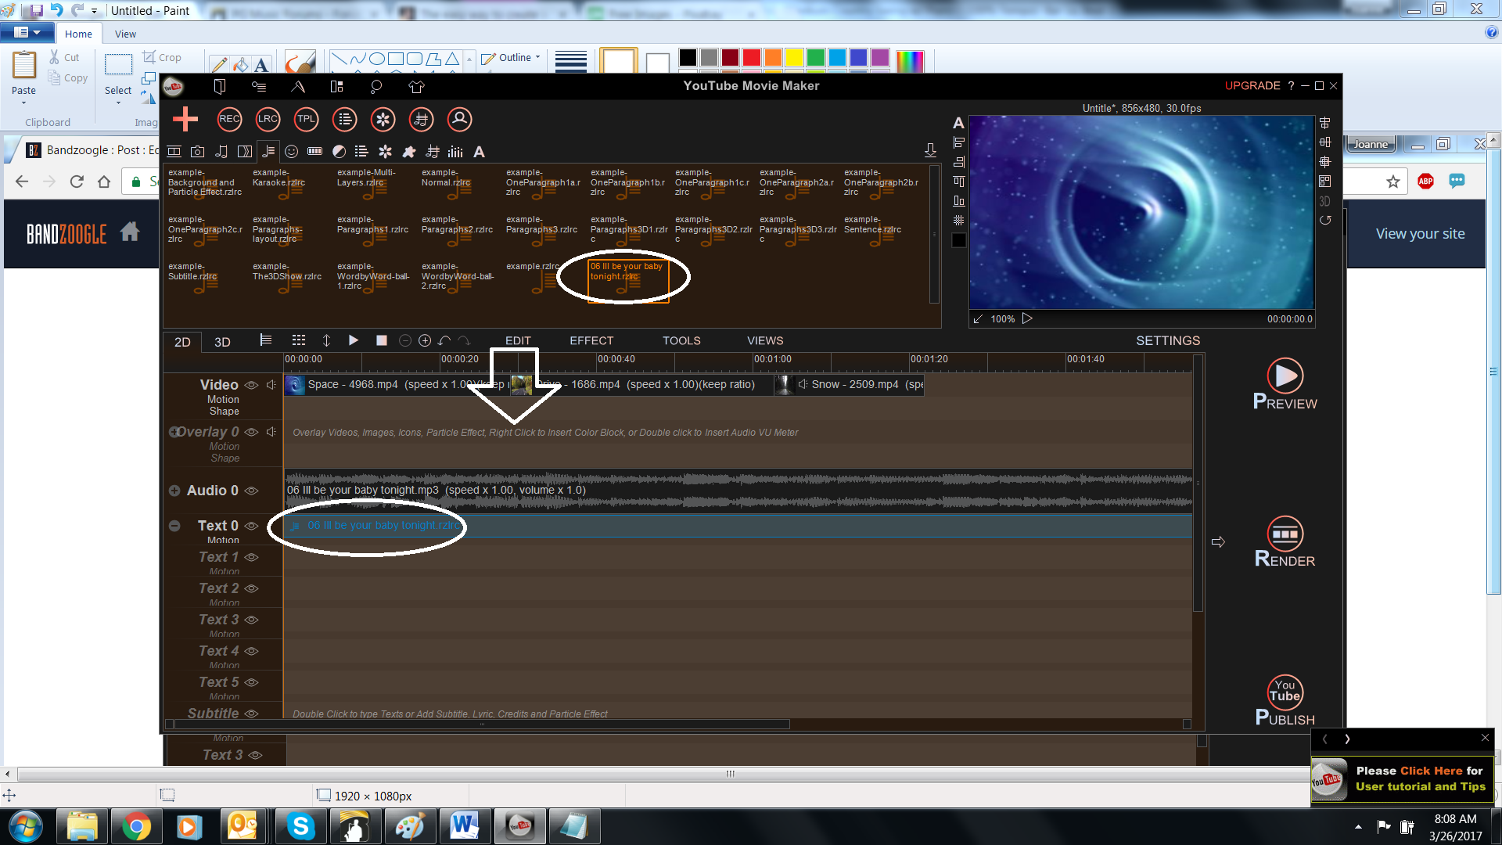Click the red plus add media button
Image resolution: width=1502 pixels, height=845 pixels.
click(185, 120)
